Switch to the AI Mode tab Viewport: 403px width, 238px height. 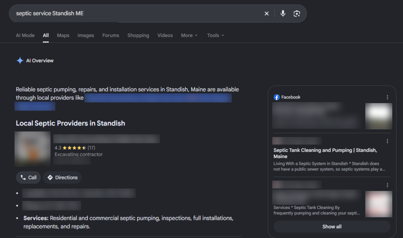point(25,35)
